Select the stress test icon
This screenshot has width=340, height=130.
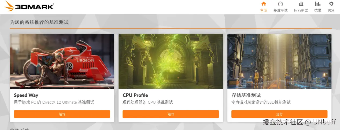(x=301, y=4)
